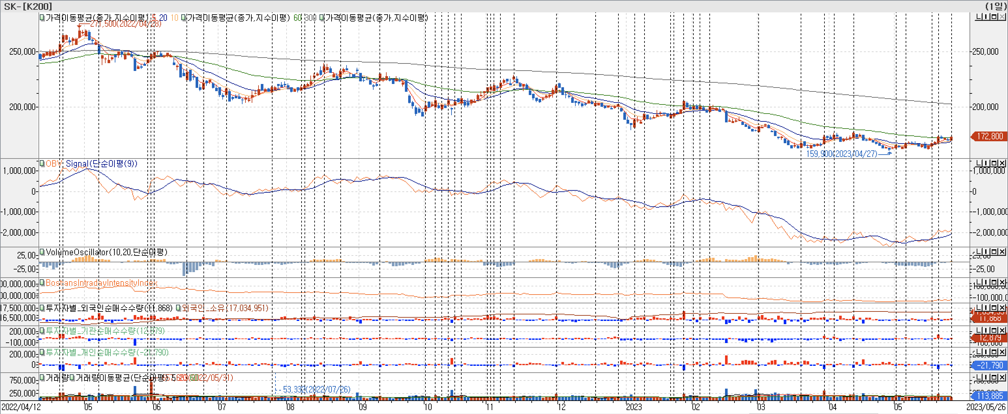
Task: Maximize the OBV indicator panel
Action: pyautogui.click(x=995, y=163)
